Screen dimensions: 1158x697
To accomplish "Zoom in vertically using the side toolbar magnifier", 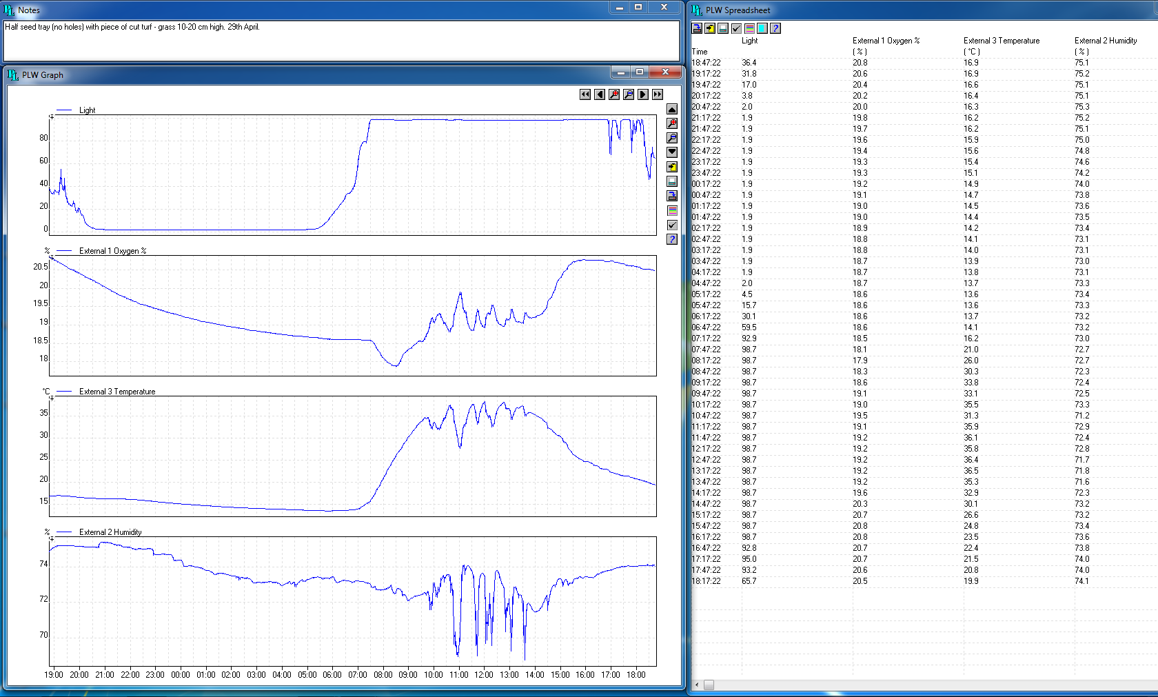I will (672, 123).
